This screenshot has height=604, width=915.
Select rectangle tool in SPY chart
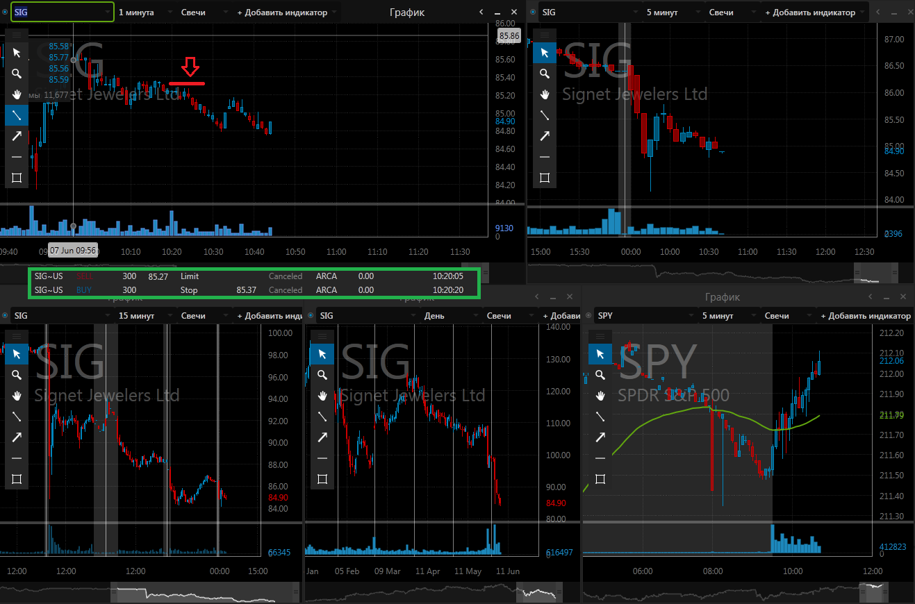click(600, 479)
